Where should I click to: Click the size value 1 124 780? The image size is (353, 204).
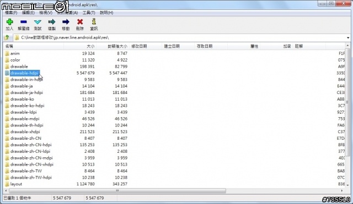click(x=85, y=184)
